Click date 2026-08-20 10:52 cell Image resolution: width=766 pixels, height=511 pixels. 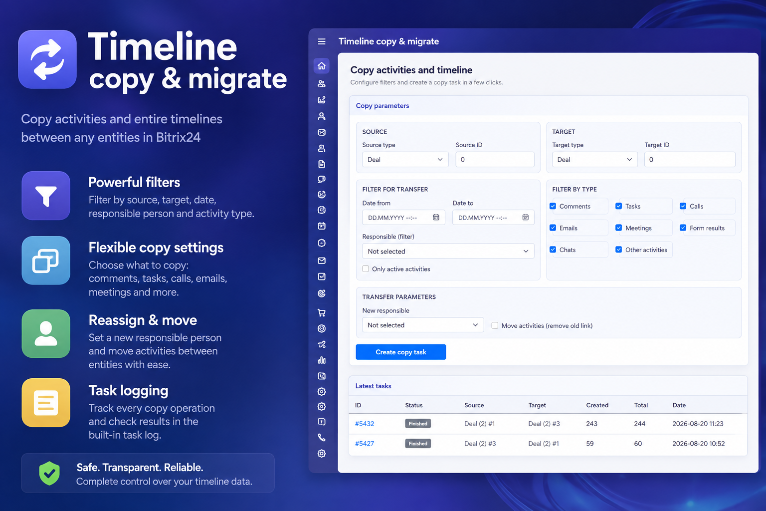click(698, 444)
